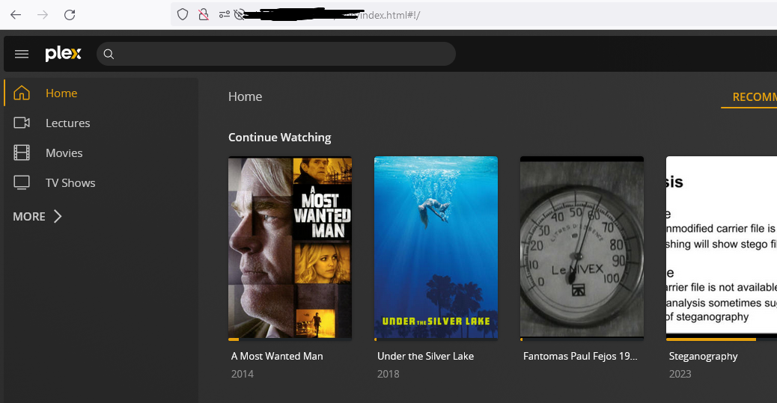Expand the MORE sidebar section
This screenshot has height=403, width=777.
coord(37,216)
